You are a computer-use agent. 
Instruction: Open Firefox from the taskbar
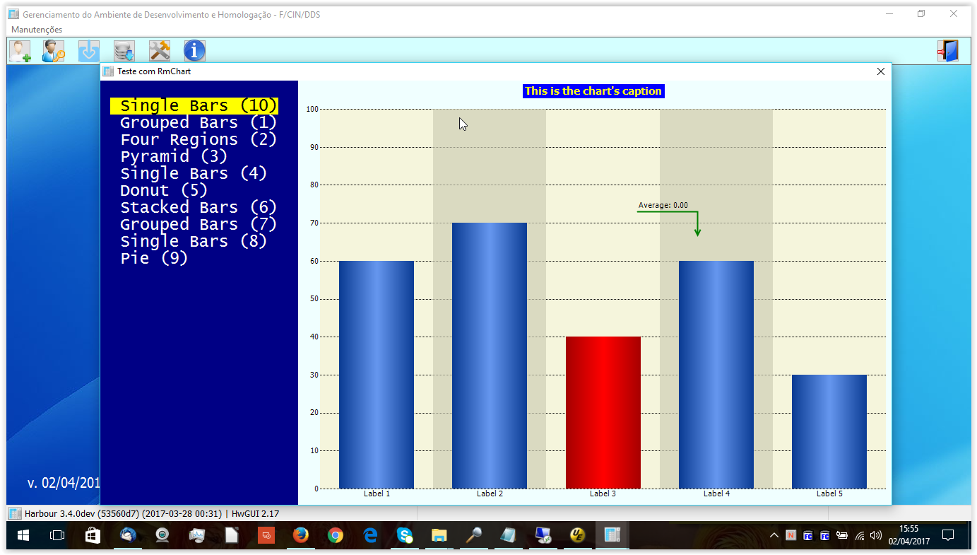[301, 535]
